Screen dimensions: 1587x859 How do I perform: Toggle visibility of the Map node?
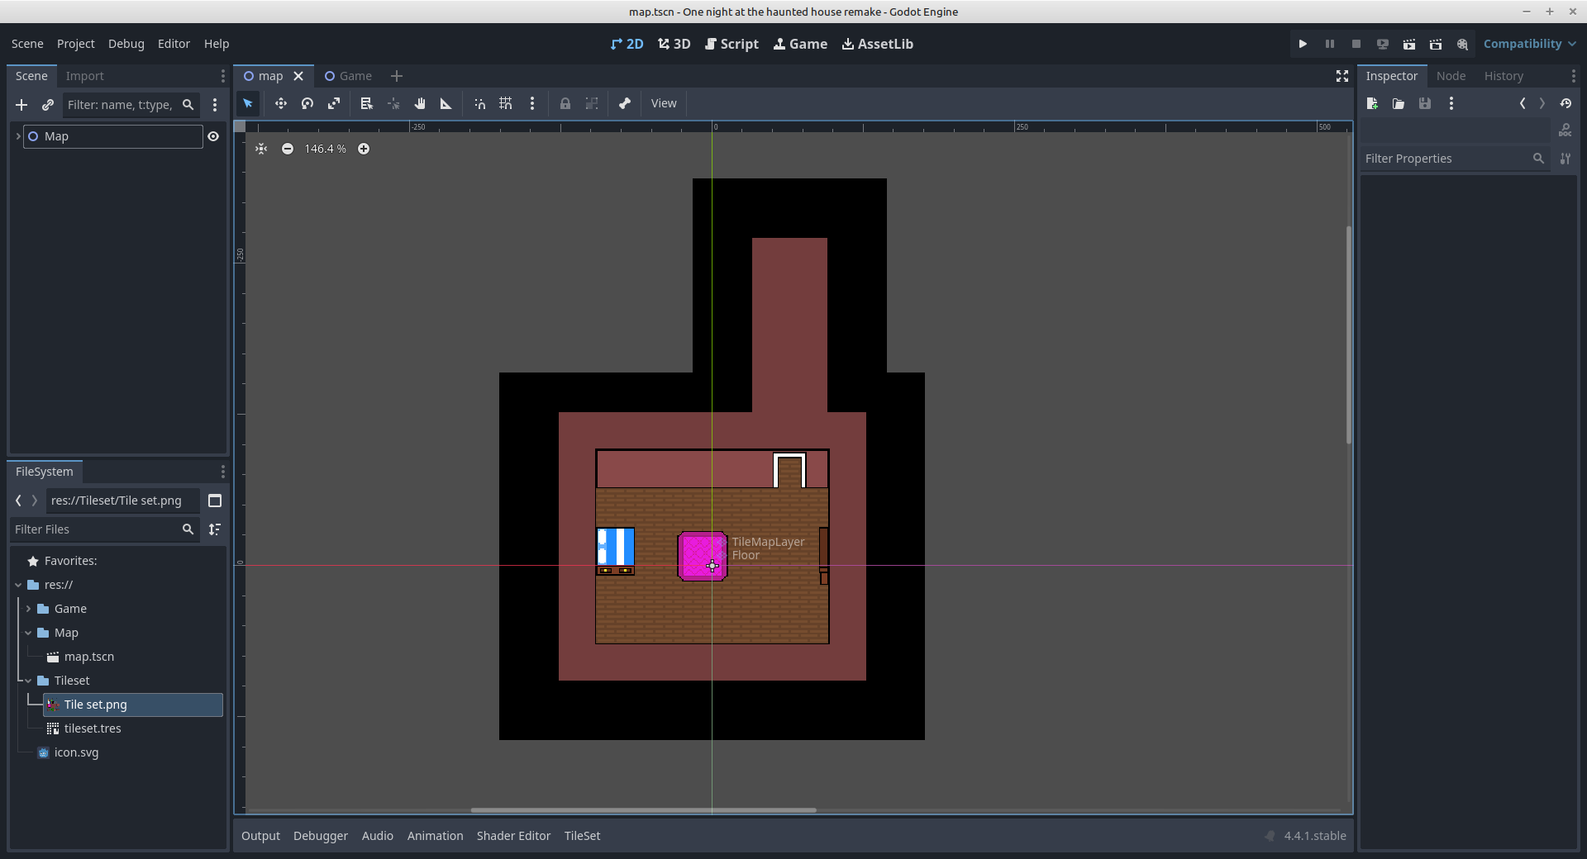(x=213, y=136)
